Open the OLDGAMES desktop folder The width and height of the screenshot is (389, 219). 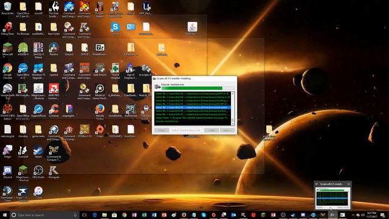click(115, 131)
